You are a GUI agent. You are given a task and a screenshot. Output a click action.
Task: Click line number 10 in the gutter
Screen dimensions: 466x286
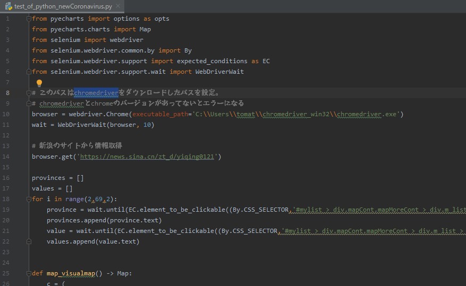pyautogui.click(x=6, y=114)
